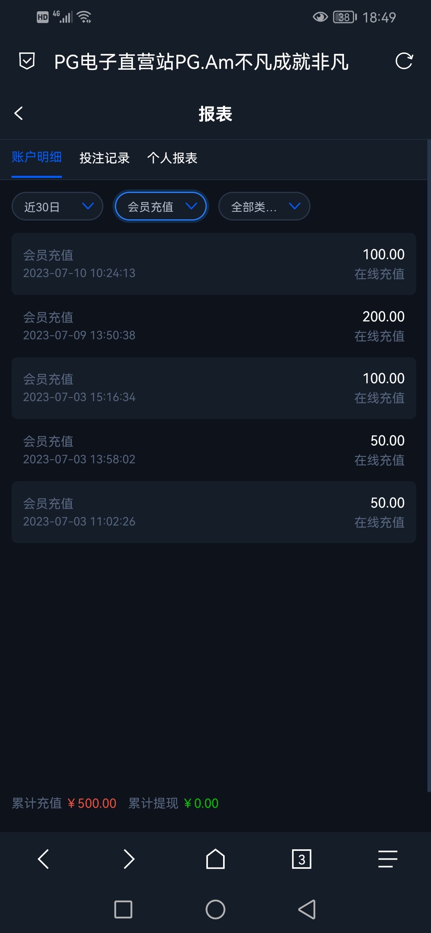431x933 pixels.
Task: Reload the page with the refresh icon
Action: pos(404,61)
